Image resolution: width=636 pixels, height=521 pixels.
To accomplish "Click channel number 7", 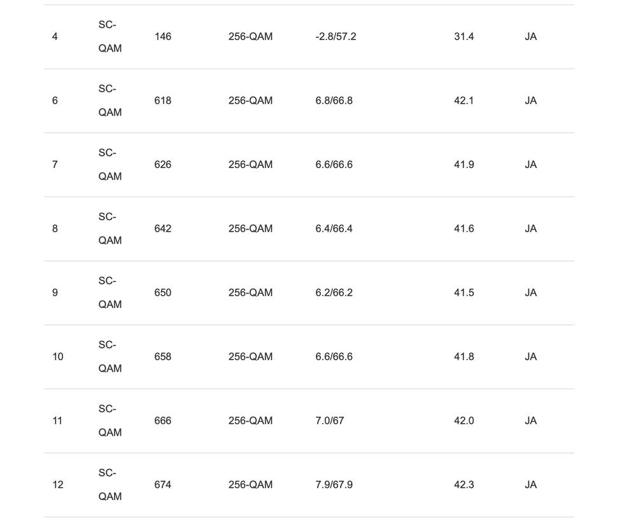I will click(55, 165).
